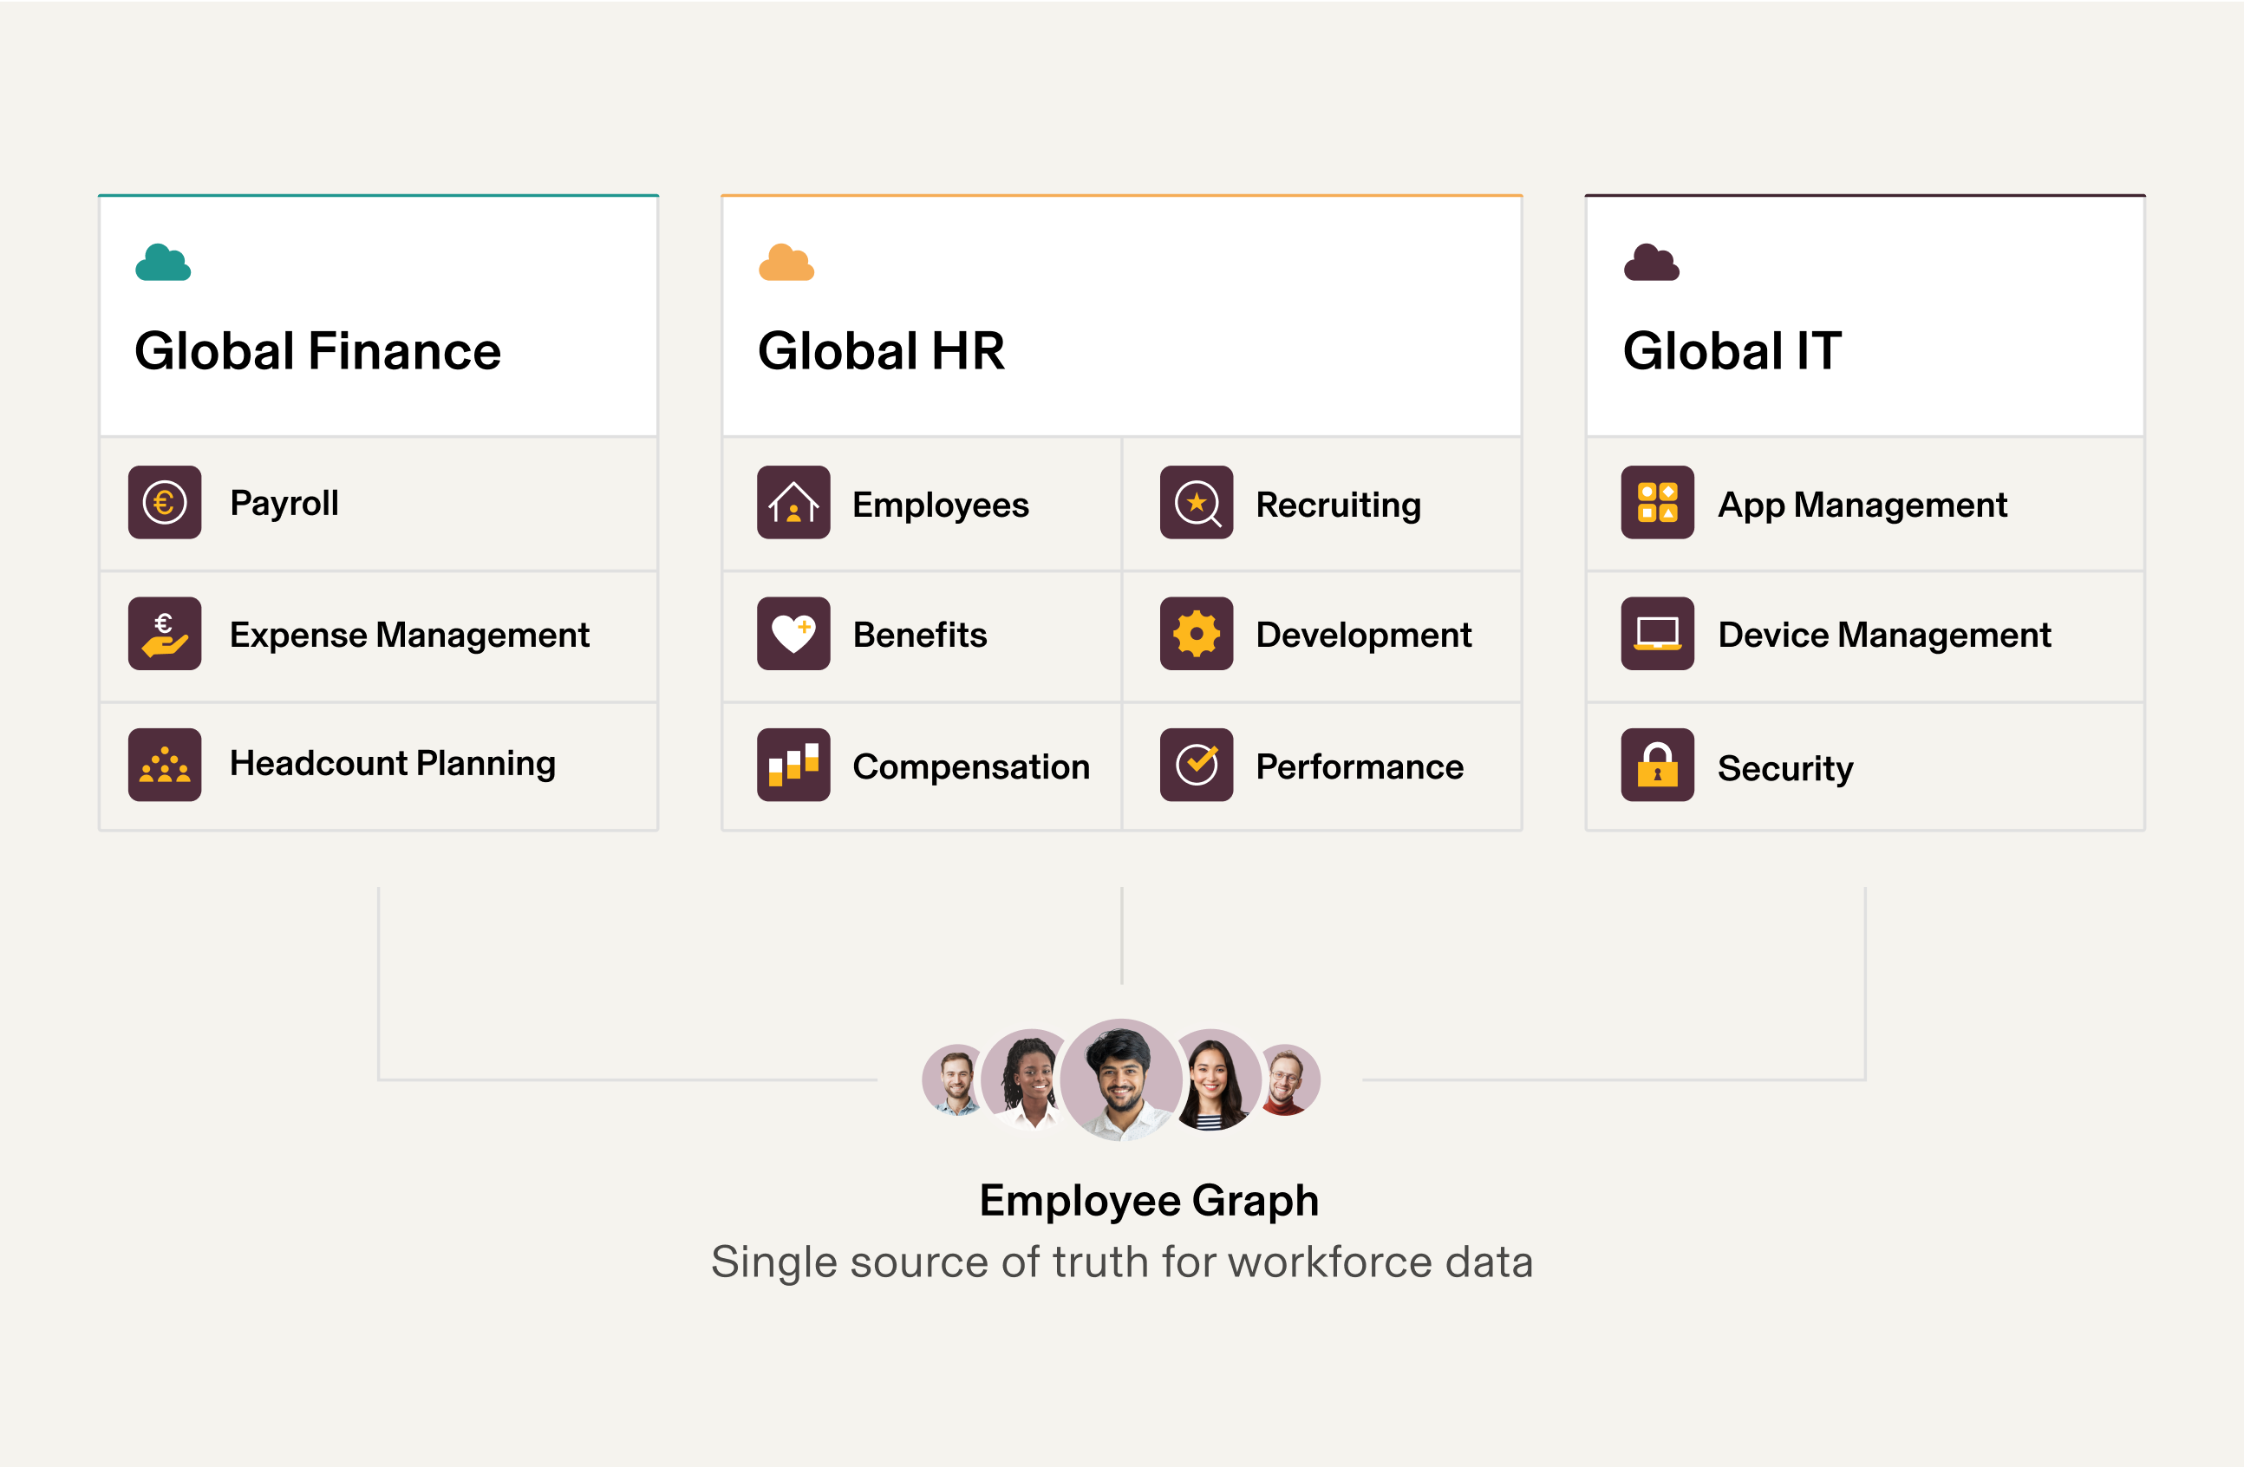Click the App Management grid icon

coord(1657,503)
